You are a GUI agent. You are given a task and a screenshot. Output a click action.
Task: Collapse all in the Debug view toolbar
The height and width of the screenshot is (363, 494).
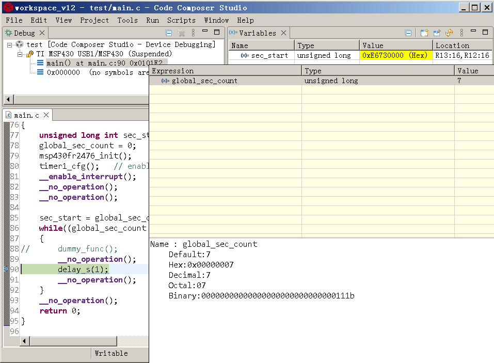(169, 33)
